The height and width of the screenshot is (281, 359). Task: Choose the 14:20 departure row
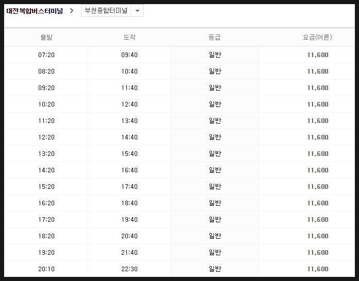point(179,170)
